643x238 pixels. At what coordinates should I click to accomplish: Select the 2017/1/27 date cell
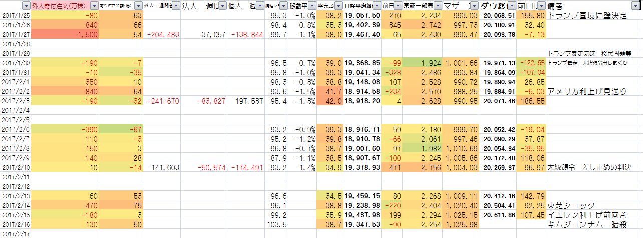tap(16, 34)
